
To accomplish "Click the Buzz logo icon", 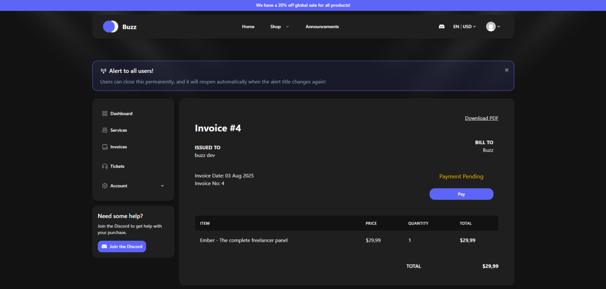I will click(x=110, y=26).
